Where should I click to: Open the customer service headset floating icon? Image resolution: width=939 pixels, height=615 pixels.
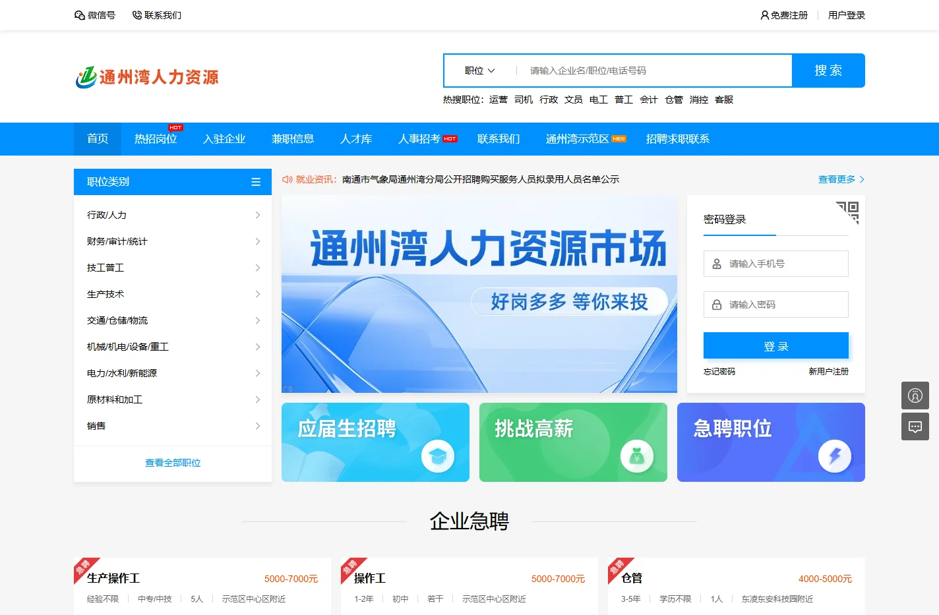click(915, 395)
